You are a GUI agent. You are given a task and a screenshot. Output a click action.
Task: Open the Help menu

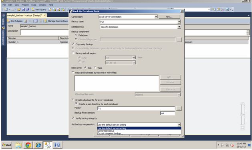point(51,5)
